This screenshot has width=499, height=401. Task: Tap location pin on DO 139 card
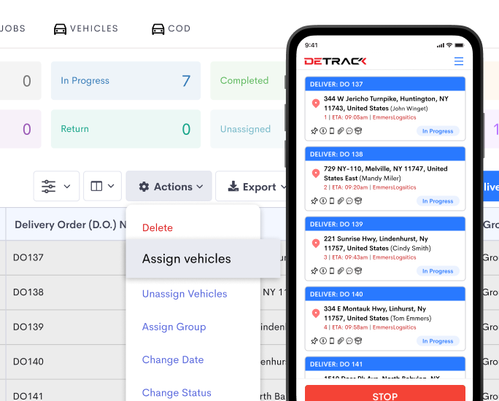(316, 244)
